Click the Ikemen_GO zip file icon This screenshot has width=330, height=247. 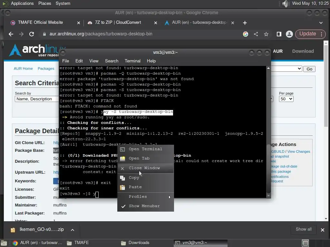tap(13, 230)
